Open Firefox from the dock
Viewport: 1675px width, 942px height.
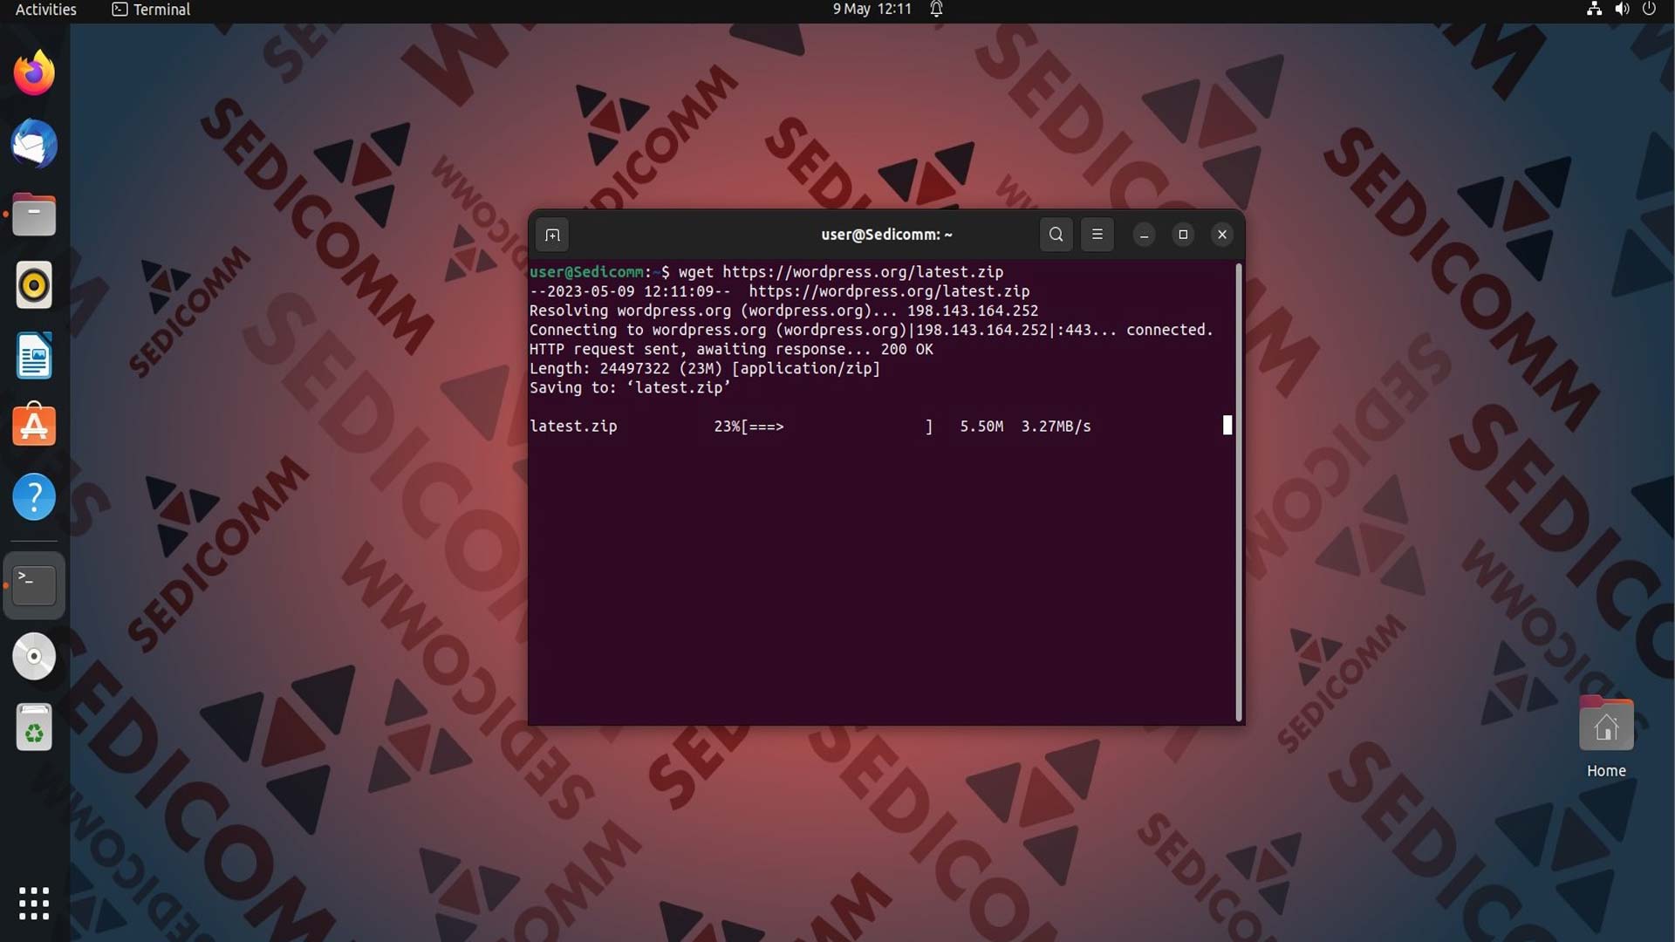coord(34,73)
